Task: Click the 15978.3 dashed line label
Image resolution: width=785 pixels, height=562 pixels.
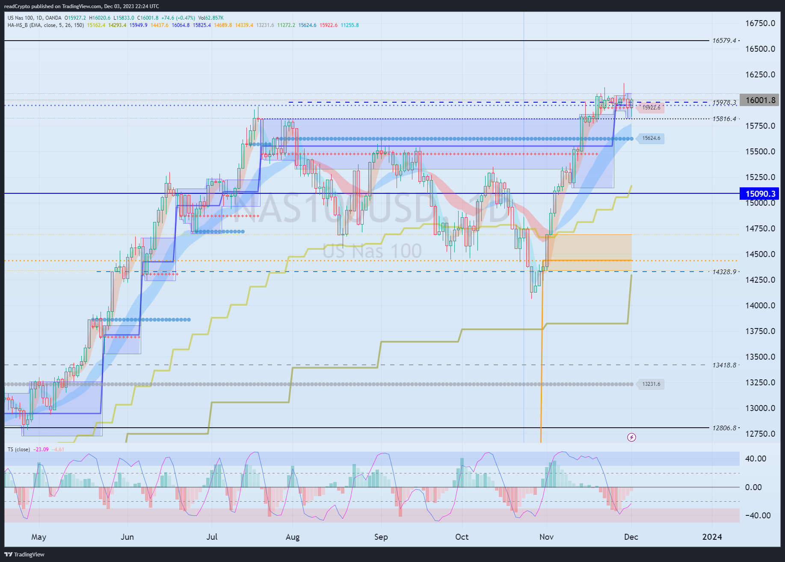Action: 724,103
